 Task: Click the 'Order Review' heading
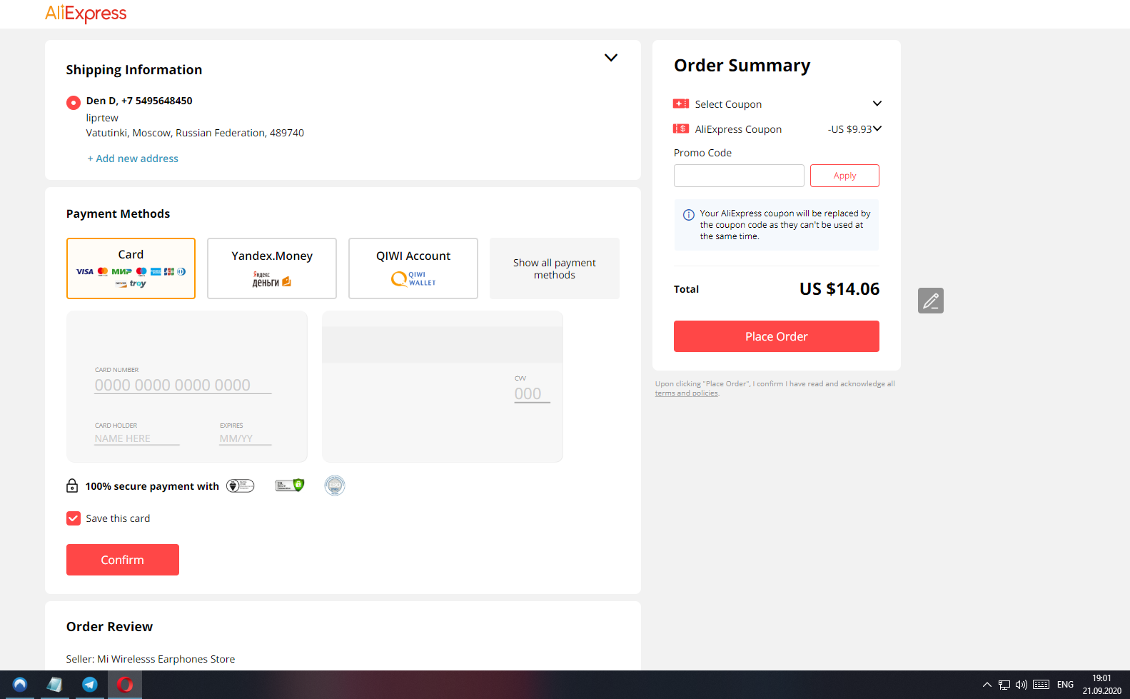109,627
